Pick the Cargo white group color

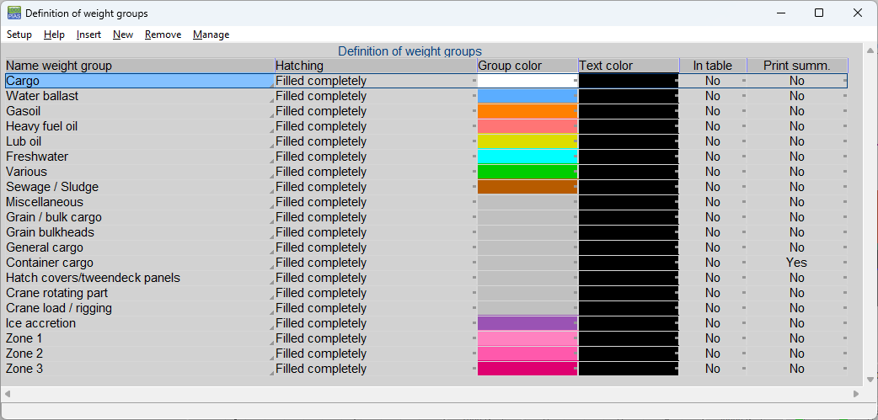pyautogui.click(x=527, y=81)
